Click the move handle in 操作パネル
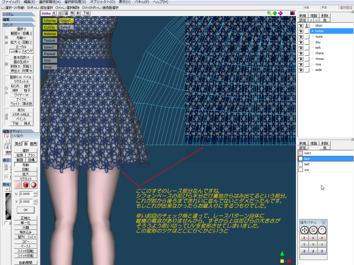354x265 pixels. [x=304, y=230]
